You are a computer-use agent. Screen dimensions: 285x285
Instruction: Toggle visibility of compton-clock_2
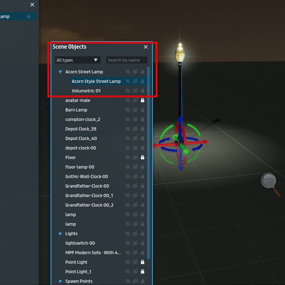pos(135,119)
